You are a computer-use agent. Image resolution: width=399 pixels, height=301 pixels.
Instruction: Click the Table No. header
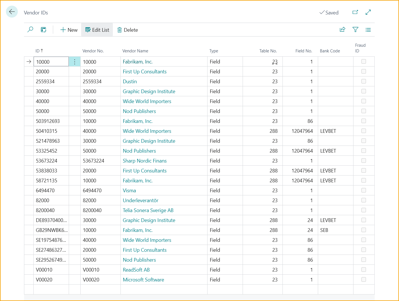(x=268, y=51)
